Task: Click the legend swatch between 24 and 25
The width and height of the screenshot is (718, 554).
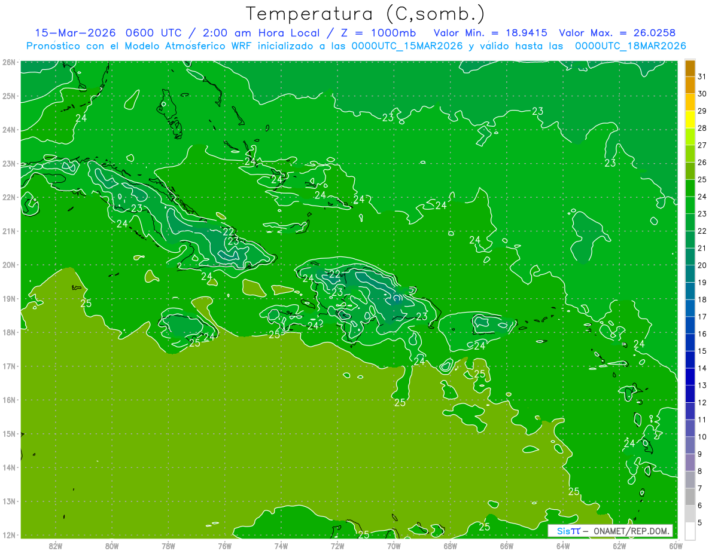Action: point(690,188)
